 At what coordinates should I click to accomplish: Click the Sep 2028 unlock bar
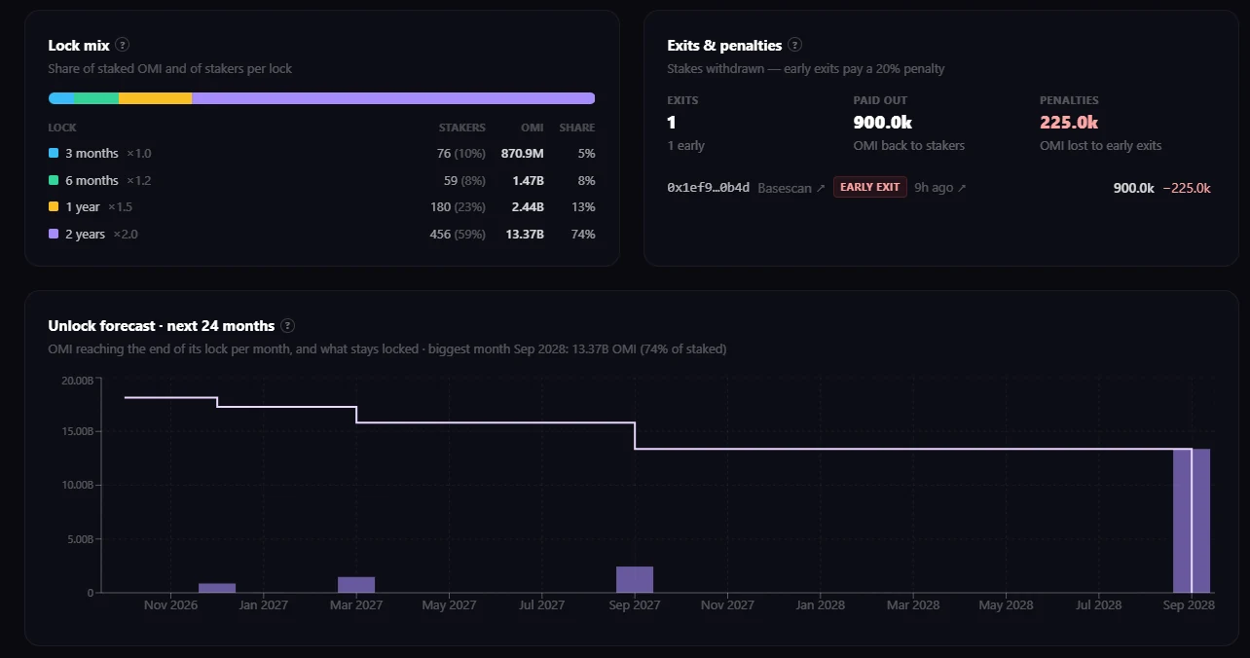[x=1192, y=521]
